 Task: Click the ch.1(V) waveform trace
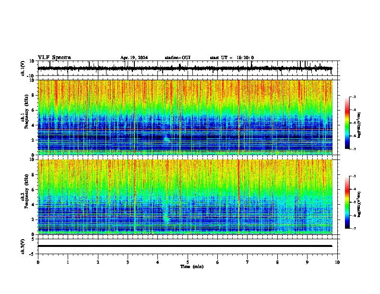click(185, 68)
